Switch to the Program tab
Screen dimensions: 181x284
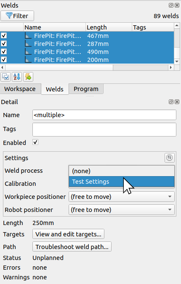[x=86, y=89]
